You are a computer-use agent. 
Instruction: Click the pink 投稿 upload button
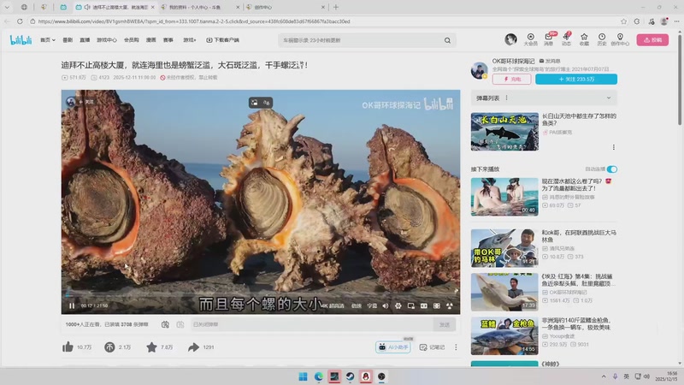[x=652, y=39]
